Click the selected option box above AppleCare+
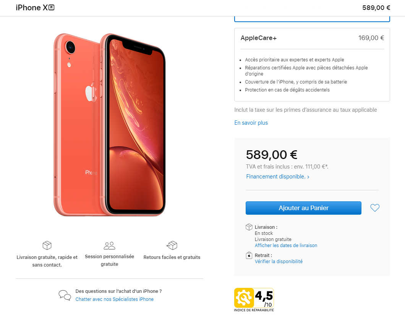 pyautogui.click(x=312, y=19)
